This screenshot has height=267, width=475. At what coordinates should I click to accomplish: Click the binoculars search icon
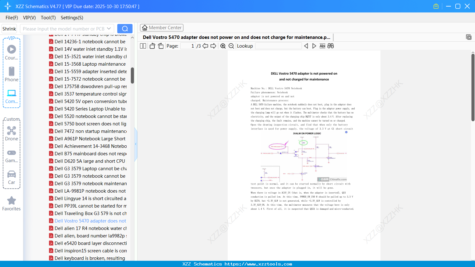[331, 46]
